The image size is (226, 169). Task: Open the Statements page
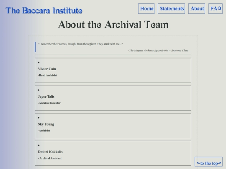pos(171,9)
